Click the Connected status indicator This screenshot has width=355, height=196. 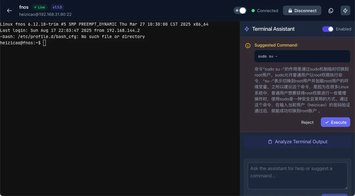click(265, 11)
